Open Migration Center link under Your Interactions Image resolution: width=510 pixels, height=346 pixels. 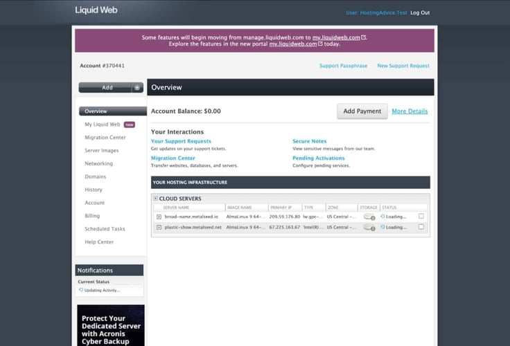pos(173,158)
